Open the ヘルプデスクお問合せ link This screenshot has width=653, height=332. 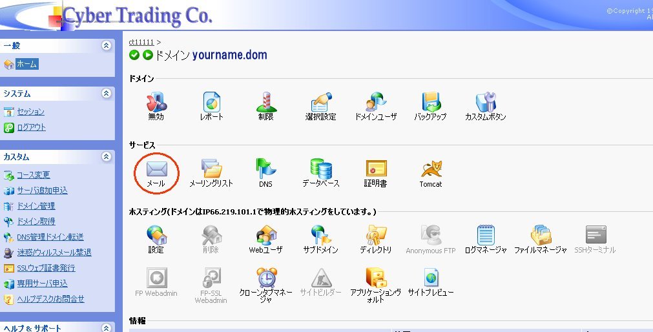(50, 299)
